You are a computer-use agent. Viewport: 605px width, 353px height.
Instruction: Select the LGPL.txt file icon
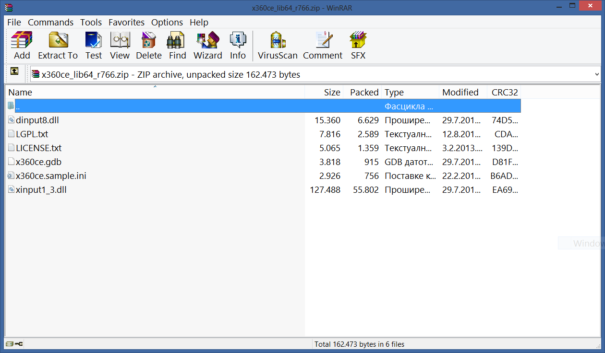12,134
